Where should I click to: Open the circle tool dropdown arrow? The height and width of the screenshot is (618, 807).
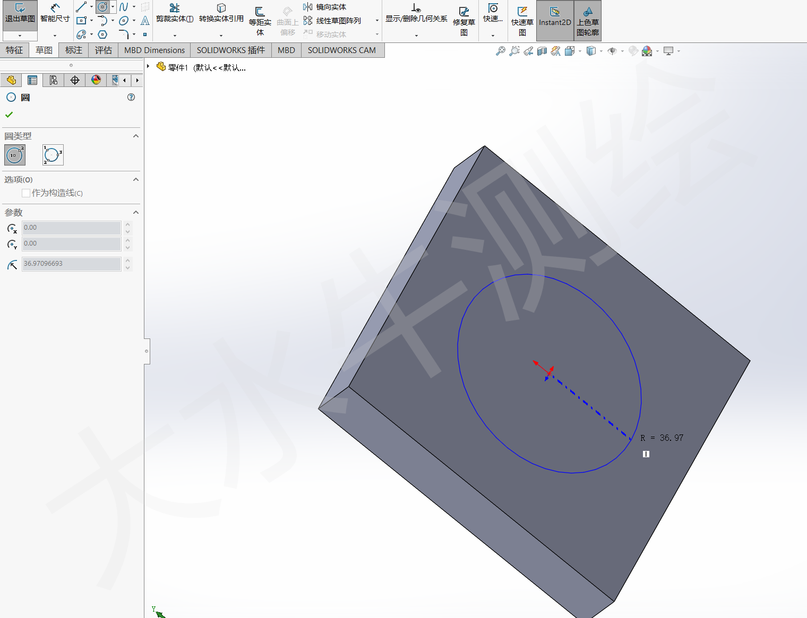tap(113, 7)
